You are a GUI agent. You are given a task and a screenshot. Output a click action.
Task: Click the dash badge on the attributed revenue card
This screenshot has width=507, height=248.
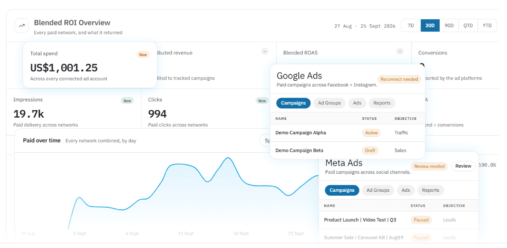pos(265,51)
